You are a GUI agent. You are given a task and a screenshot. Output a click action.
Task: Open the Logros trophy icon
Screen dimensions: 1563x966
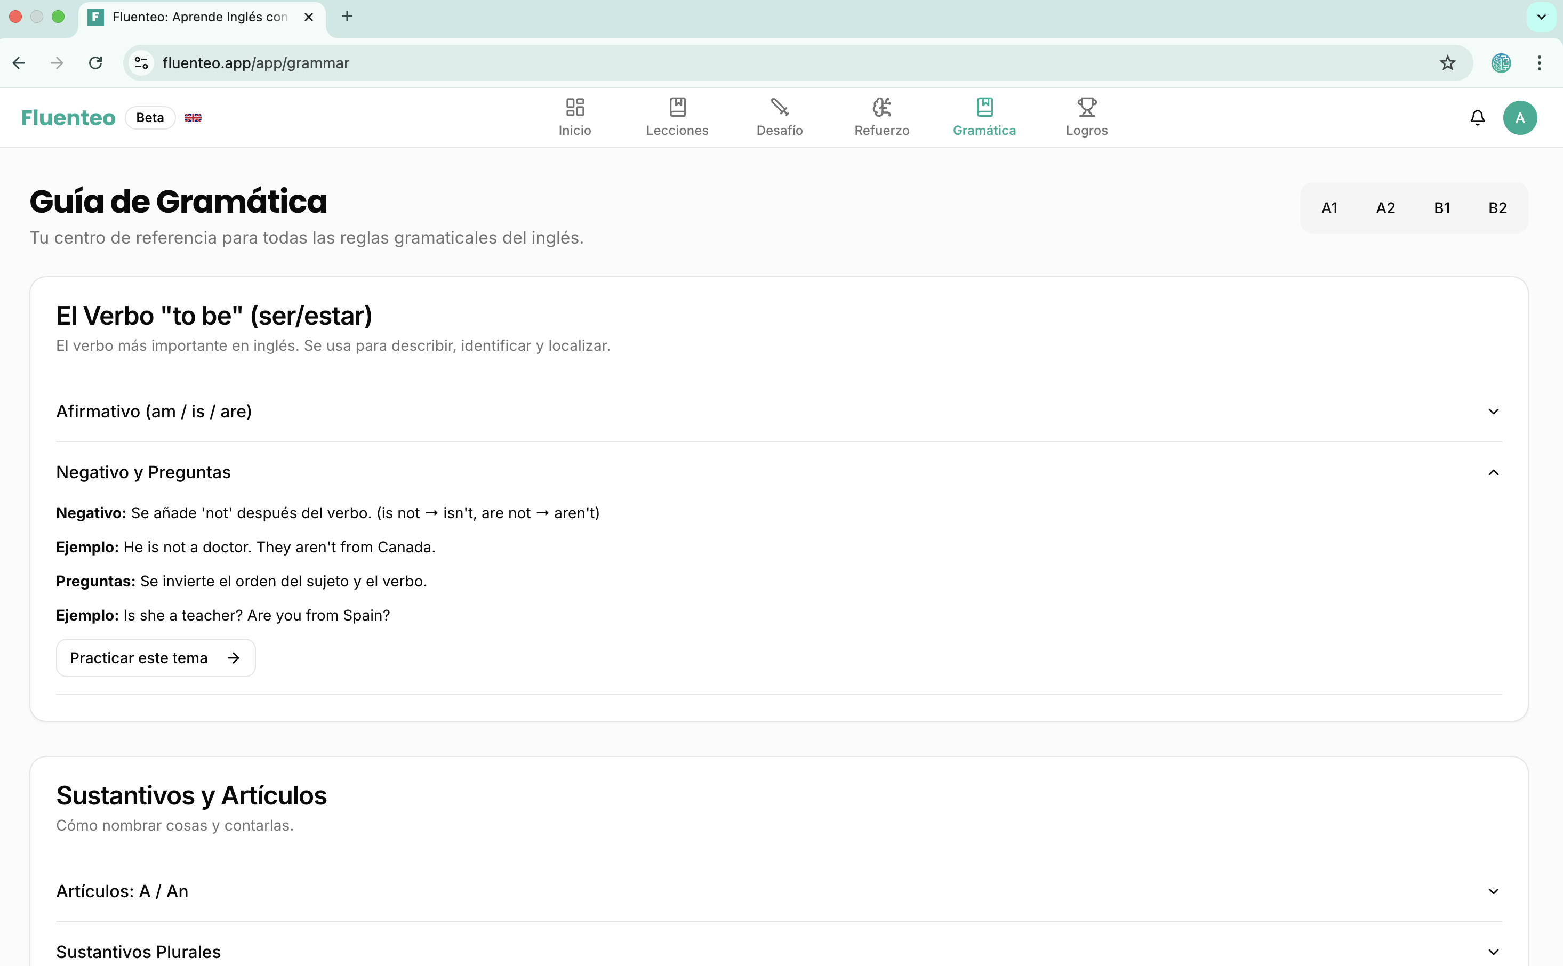[x=1086, y=107]
